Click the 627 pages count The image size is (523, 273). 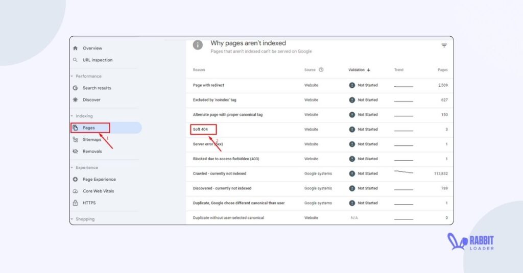[x=444, y=100]
